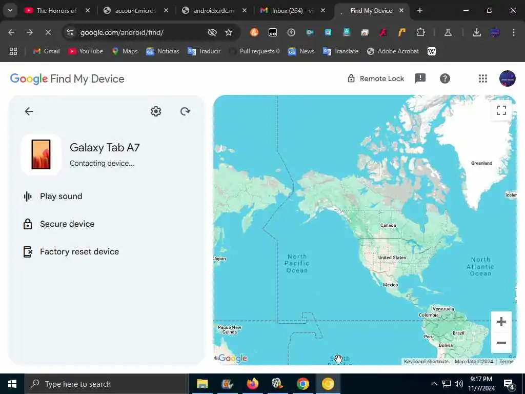Bookmark this page with the star
This screenshot has width=525, height=394.
(x=229, y=32)
